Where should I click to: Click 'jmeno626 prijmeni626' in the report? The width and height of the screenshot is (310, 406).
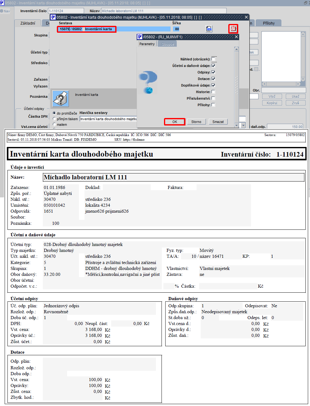[x=107, y=211]
